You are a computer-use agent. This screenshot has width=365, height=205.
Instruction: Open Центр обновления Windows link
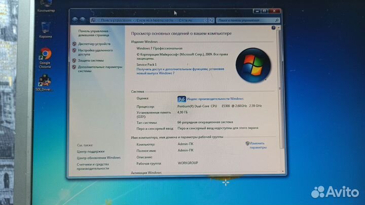click(x=99, y=157)
